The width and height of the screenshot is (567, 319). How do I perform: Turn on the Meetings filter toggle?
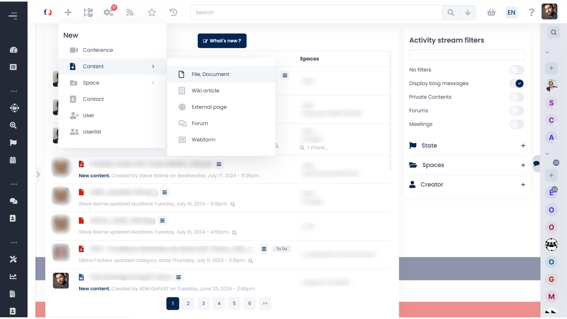[x=517, y=124]
